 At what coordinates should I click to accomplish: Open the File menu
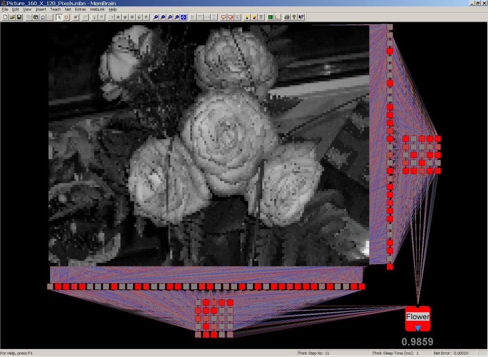[5, 9]
